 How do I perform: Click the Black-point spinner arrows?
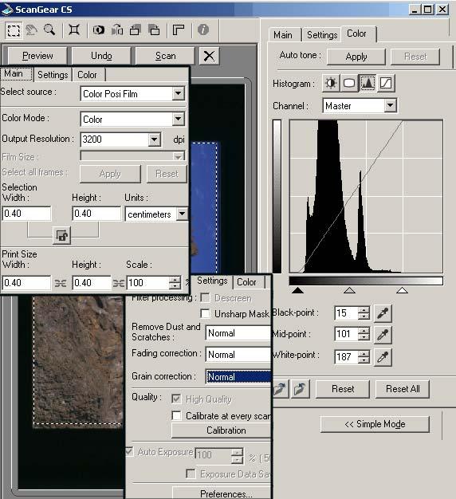pos(364,313)
